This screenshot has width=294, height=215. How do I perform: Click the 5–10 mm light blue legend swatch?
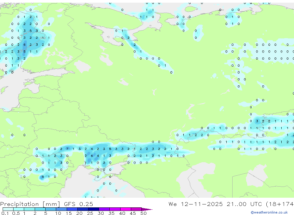pyautogui.click(x=51, y=209)
